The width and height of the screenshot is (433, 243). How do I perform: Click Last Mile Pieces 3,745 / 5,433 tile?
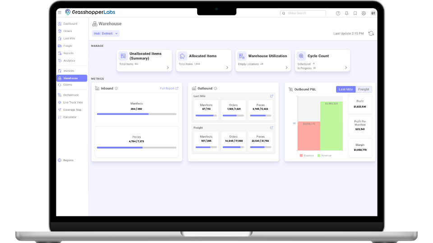[260, 110]
